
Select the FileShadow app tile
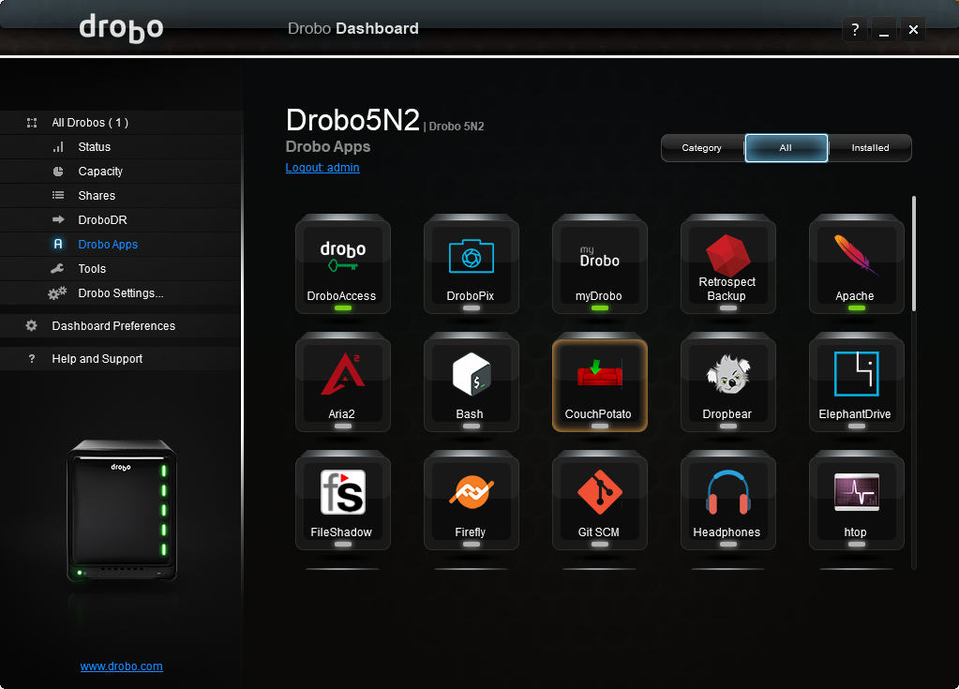(342, 500)
